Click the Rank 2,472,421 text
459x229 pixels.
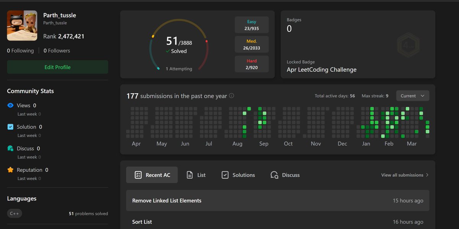[63, 36]
